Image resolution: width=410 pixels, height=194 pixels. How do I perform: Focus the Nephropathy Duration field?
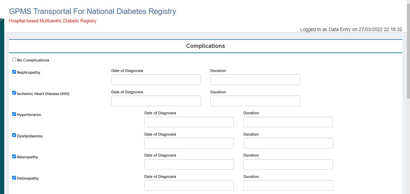coord(255,80)
